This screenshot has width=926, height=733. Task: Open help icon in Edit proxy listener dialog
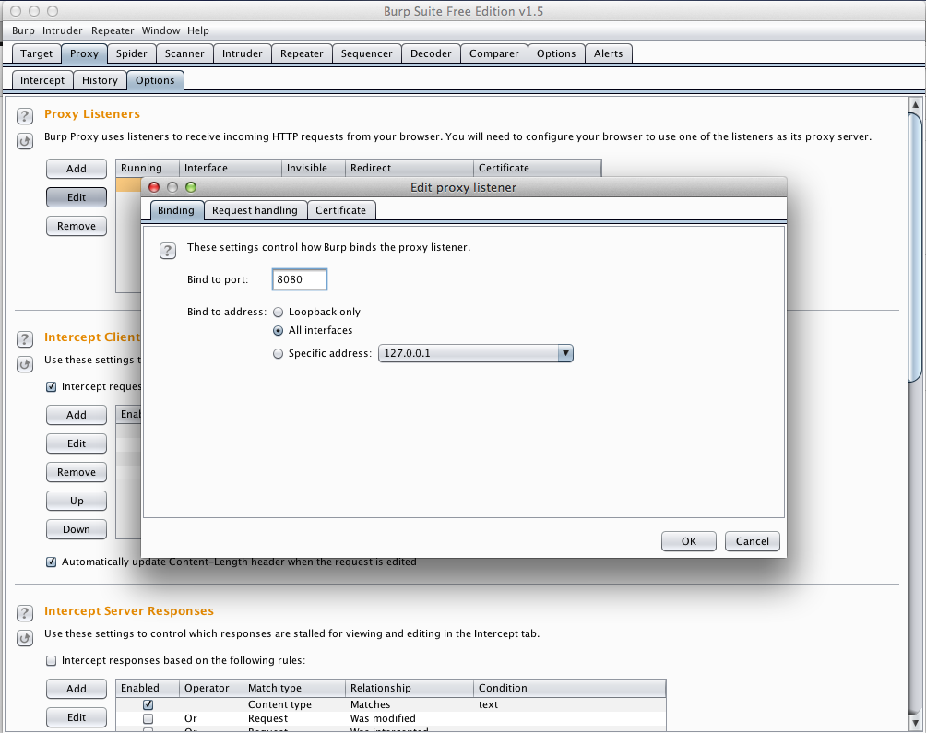point(168,251)
